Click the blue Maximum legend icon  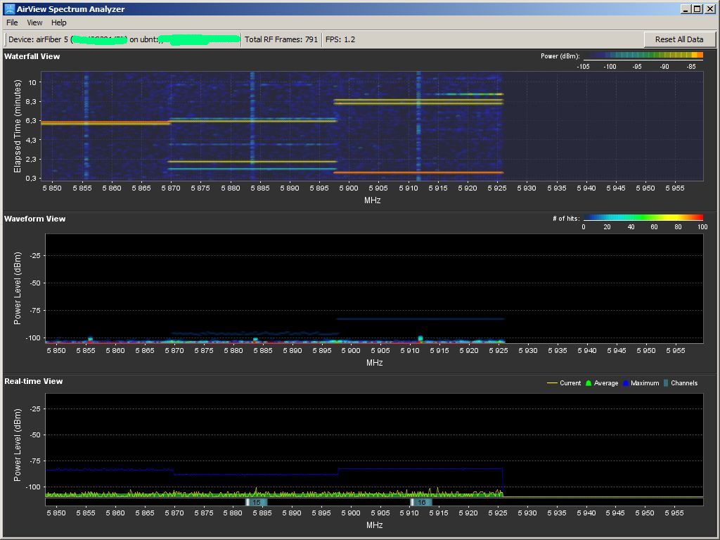[625, 383]
